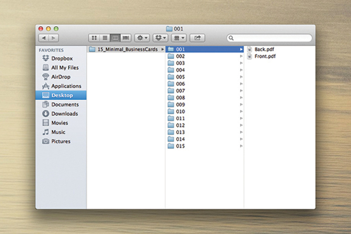
Task: Select the 15_Minimal_BusinessCards folder
Action: pos(126,49)
